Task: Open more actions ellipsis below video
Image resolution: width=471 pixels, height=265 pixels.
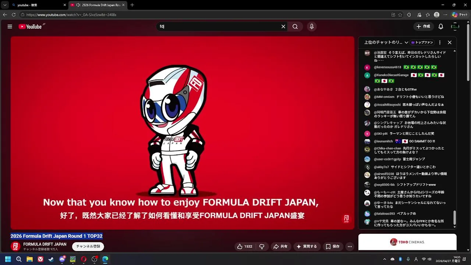Action: pyautogui.click(x=350, y=247)
